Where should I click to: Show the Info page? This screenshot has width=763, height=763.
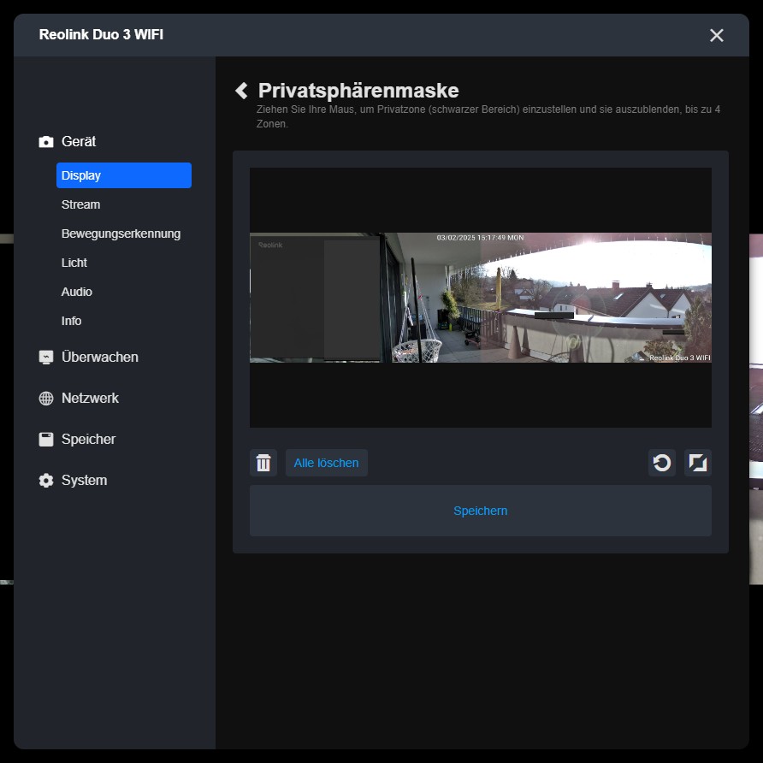pyautogui.click(x=72, y=321)
